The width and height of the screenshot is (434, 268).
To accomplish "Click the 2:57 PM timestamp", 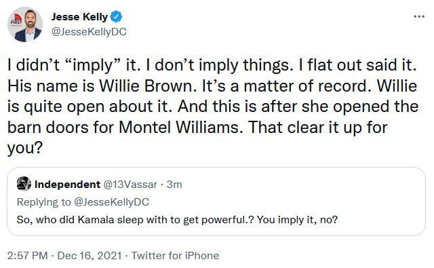I will click(x=27, y=256).
